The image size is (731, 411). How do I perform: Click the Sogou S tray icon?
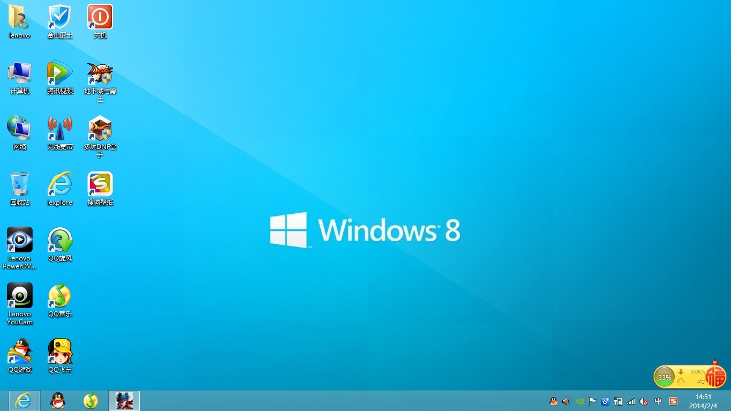pyautogui.click(x=674, y=401)
